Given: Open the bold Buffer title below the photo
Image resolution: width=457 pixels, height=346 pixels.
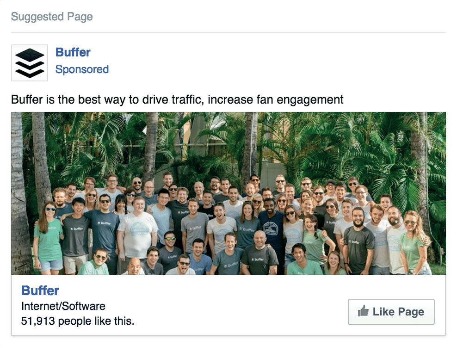Looking at the screenshot, I should [x=40, y=290].
